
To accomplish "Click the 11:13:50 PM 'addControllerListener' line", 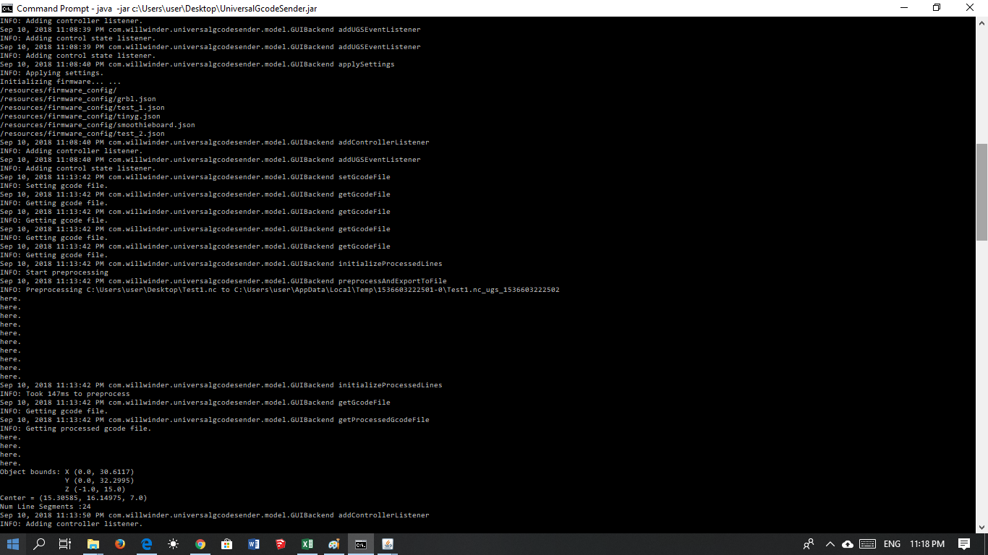I will coord(215,515).
